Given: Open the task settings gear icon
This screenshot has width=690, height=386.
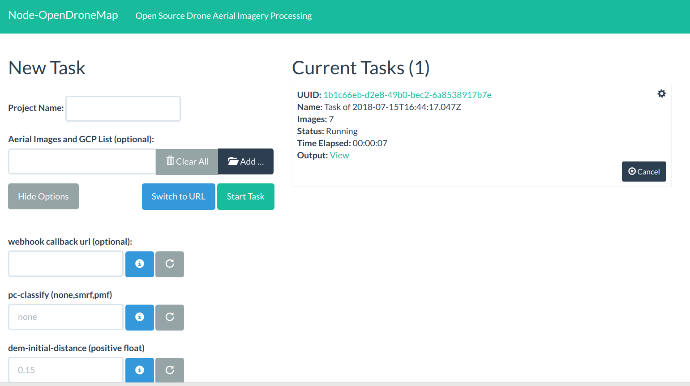Looking at the screenshot, I should point(661,93).
